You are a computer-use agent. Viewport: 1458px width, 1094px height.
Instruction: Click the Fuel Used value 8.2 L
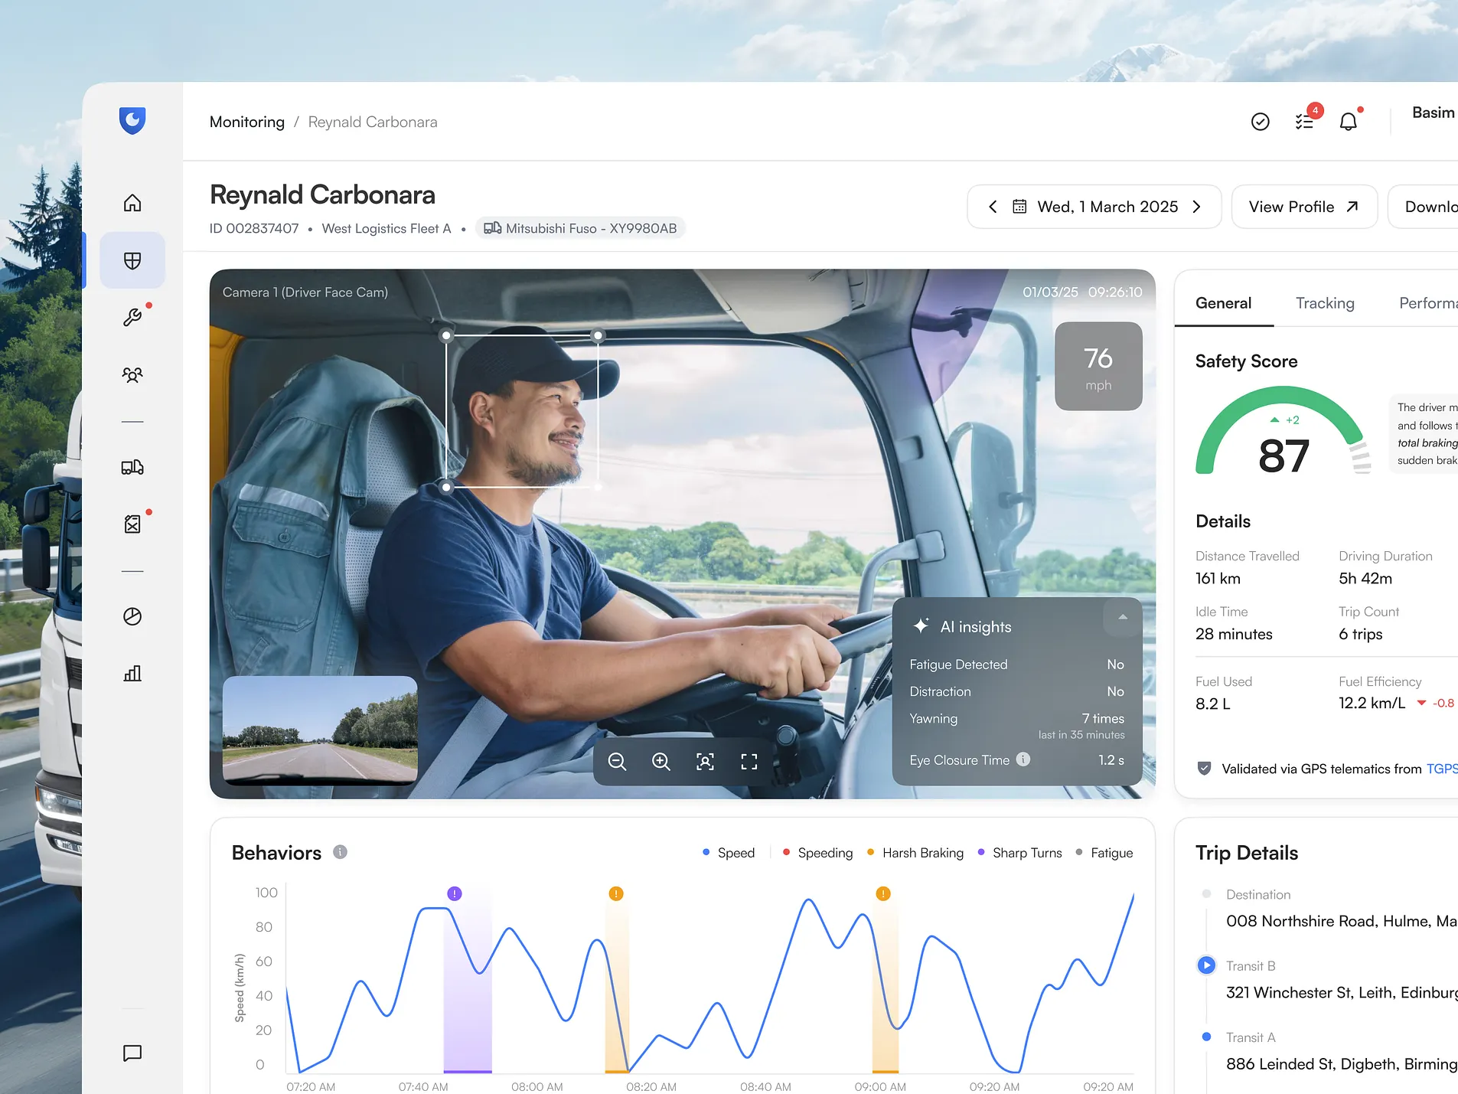point(1213,704)
